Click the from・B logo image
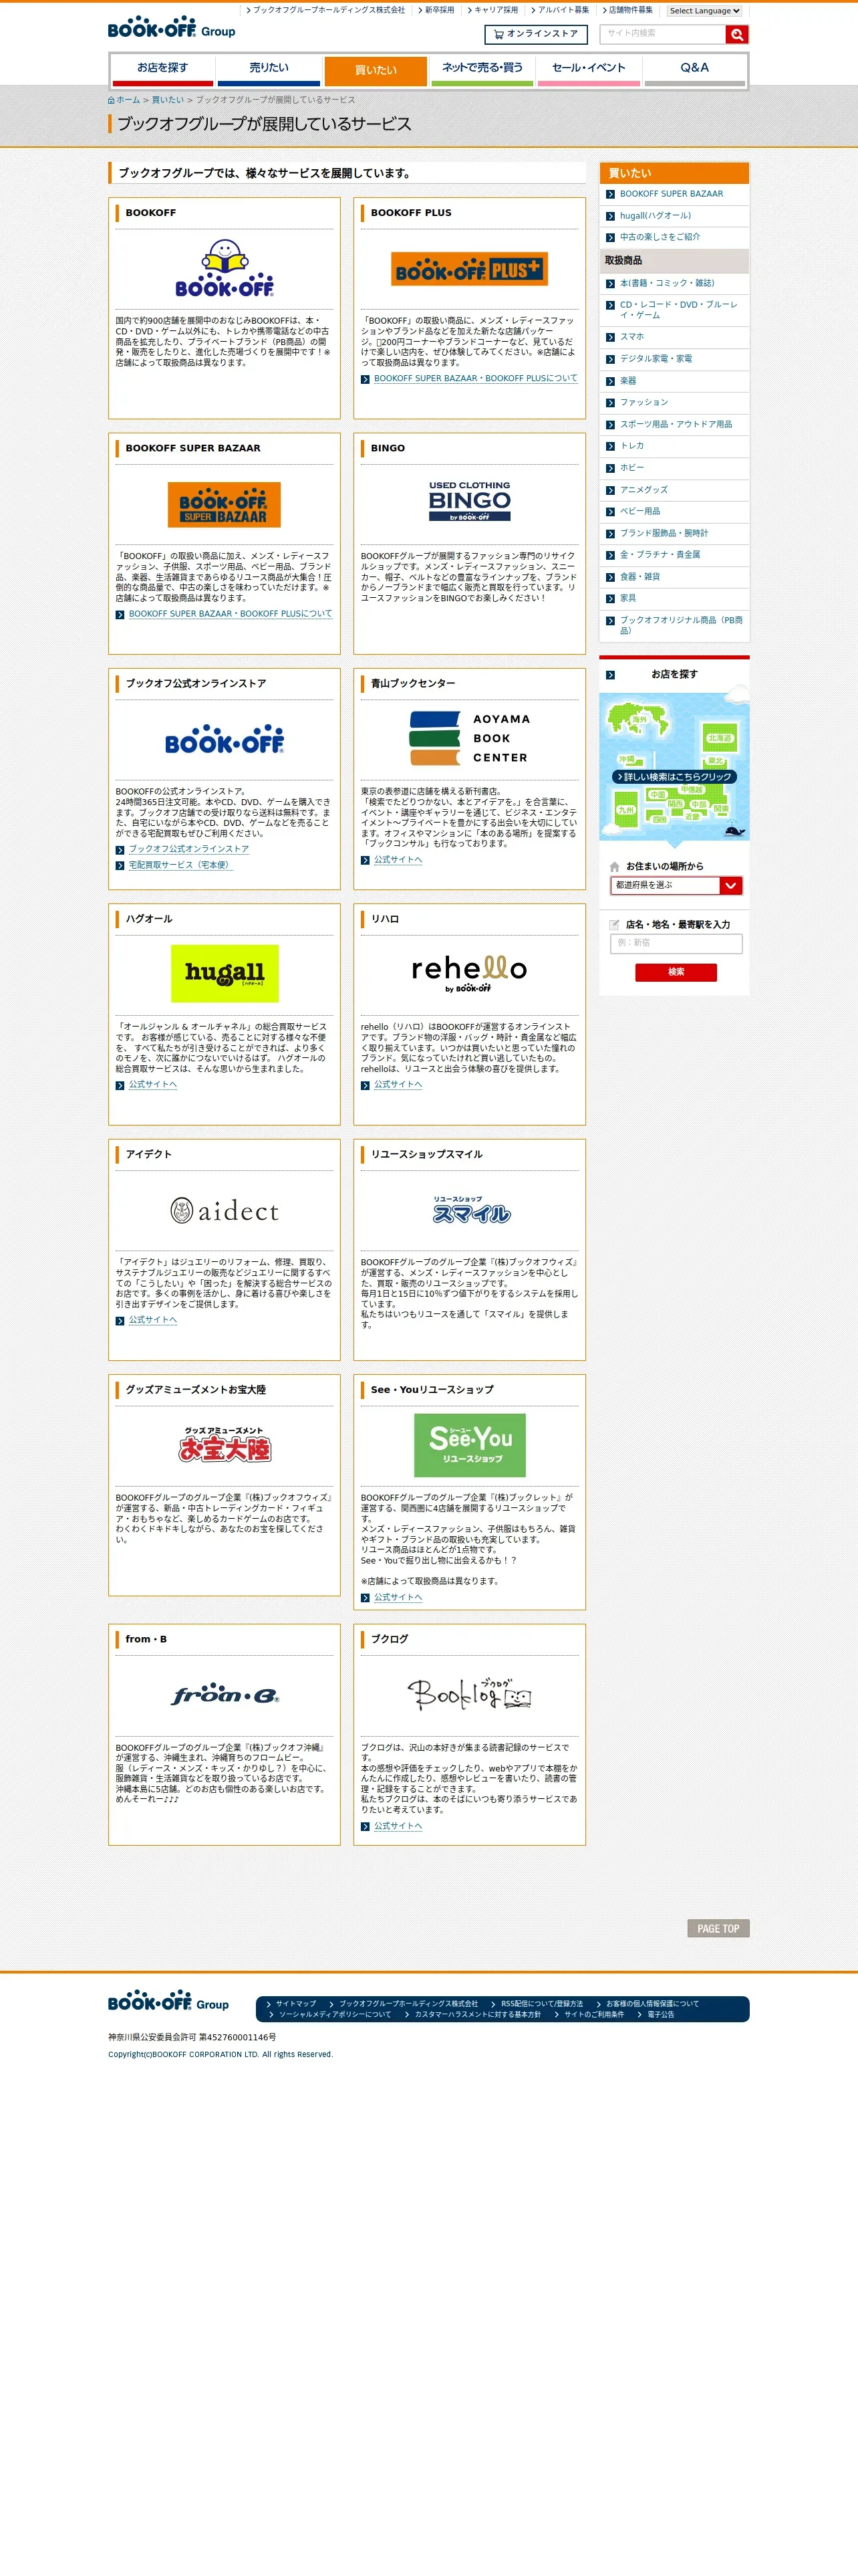This screenshot has width=858, height=2576. (x=225, y=1695)
